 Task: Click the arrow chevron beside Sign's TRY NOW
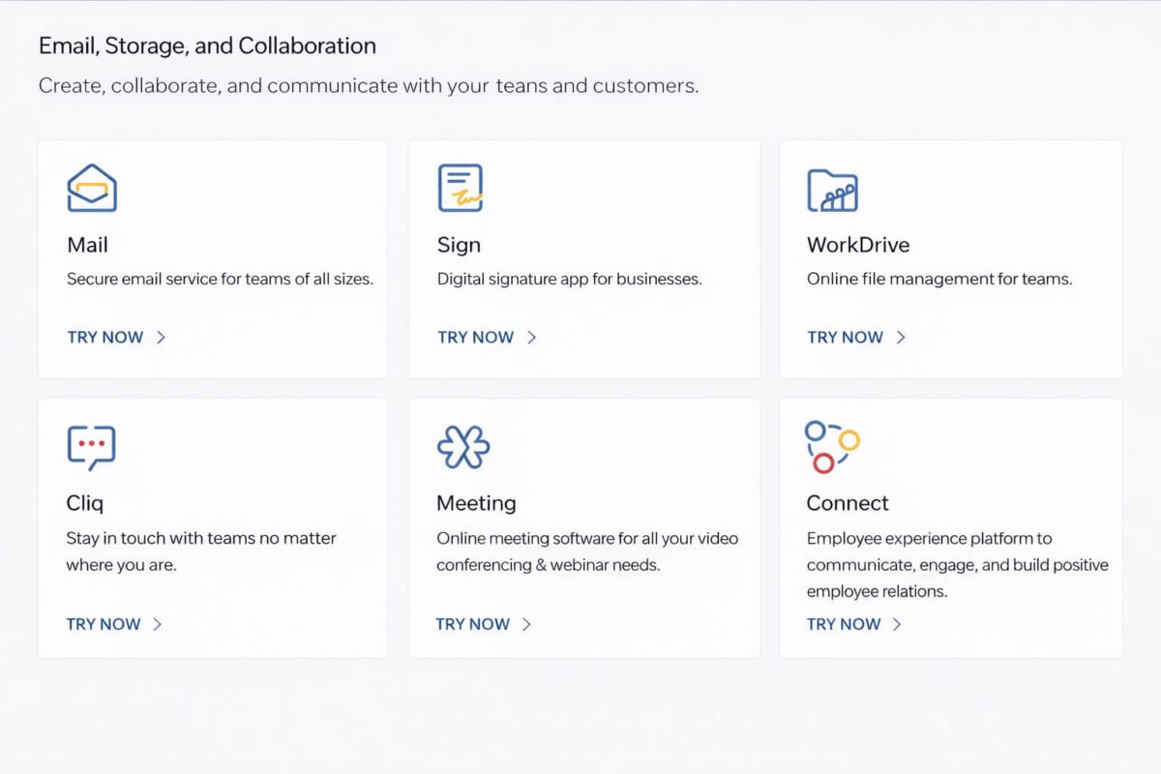coord(531,337)
